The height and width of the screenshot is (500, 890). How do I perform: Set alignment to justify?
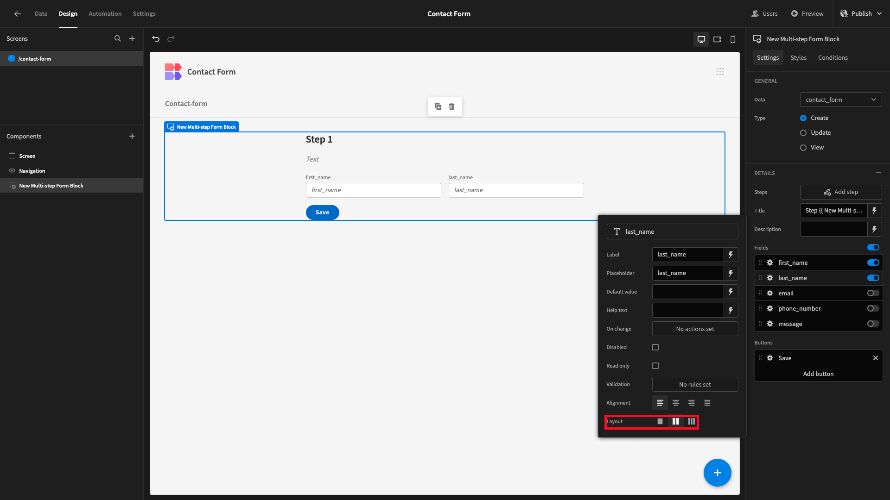click(x=707, y=403)
